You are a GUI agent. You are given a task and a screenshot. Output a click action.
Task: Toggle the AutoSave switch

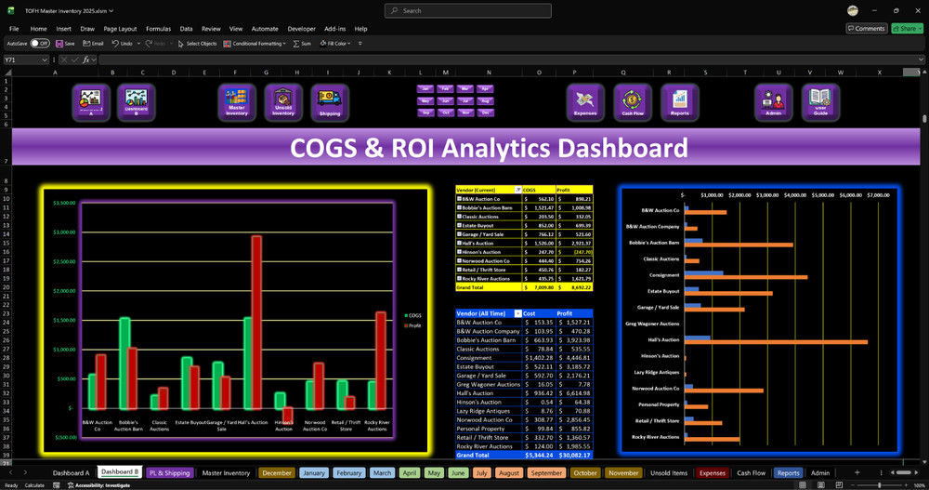[39, 44]
